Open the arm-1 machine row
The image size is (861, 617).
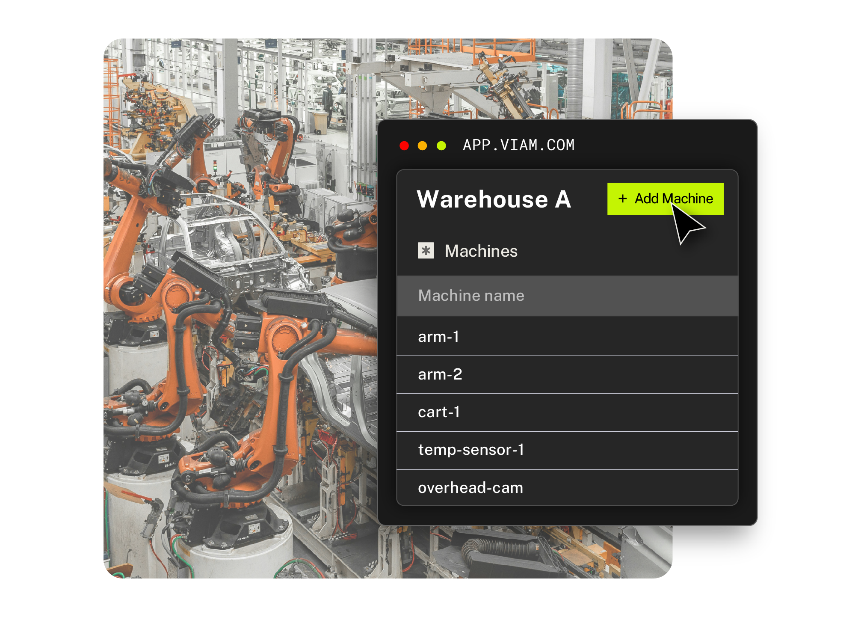click(439, 337)
